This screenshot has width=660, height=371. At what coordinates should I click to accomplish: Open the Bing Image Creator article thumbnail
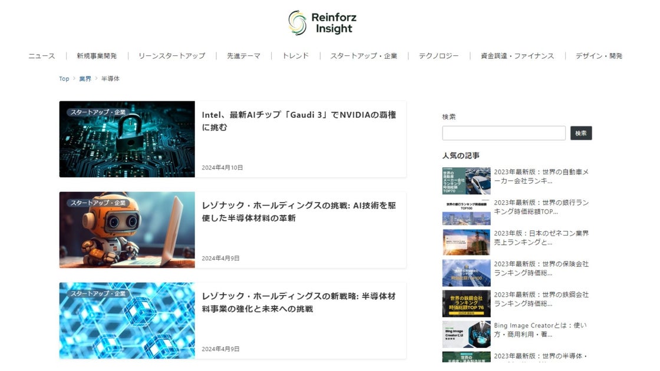[466, 334]
